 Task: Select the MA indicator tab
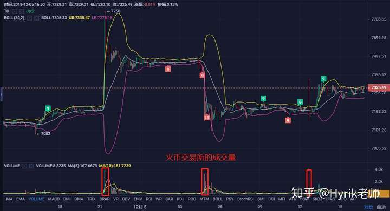[x=9, y=199]
